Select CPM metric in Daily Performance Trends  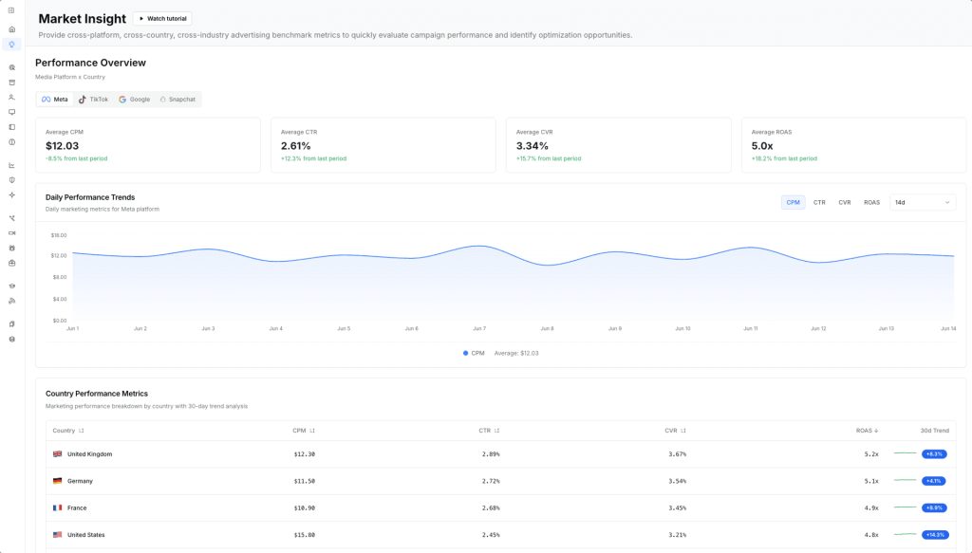pyautogui.click(x=793, y=202)
